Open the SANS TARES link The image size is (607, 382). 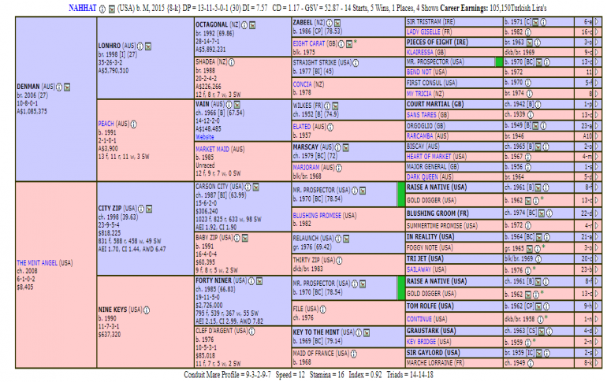coord(421,115)
